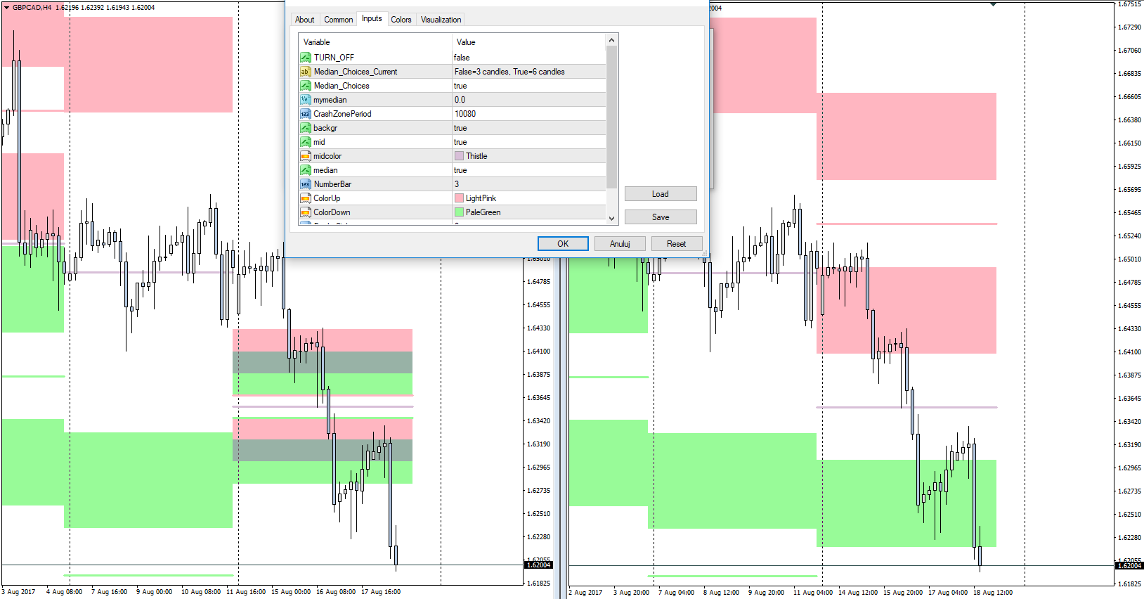
Task: Click the inputs list scroll-up arrow
Action: click(611, 41)
